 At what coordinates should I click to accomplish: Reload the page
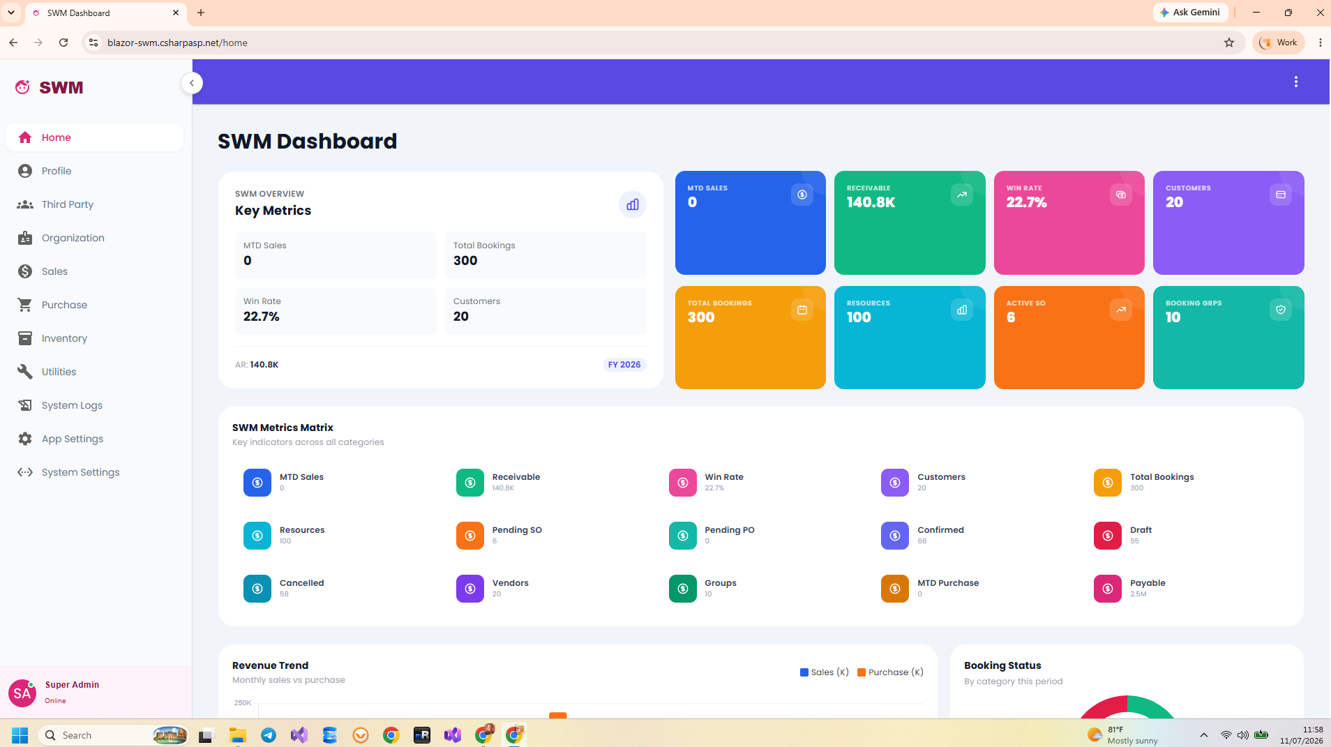tap(63, 43)
